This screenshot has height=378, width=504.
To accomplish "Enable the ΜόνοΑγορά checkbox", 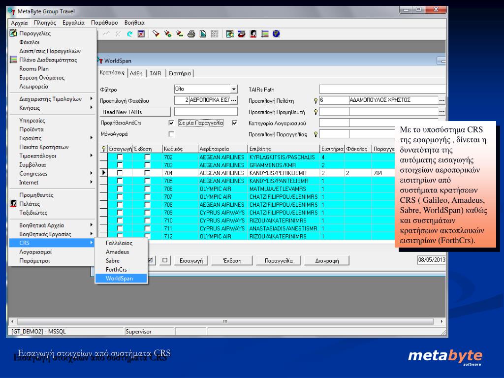I will click(x=171, y=134).
